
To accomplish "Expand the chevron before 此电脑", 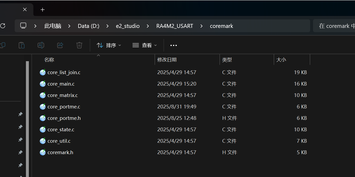I will point(36,26).
